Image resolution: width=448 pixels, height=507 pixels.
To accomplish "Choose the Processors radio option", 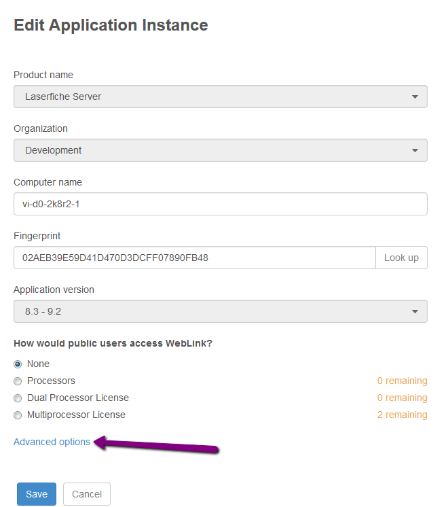I will click(18, 381).
